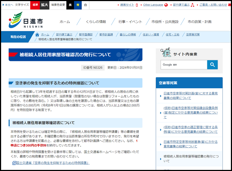Open the くらしの情報 menu item
This screenshot has width=232, height=171.
pyautogui.click(x=96, y=22)
